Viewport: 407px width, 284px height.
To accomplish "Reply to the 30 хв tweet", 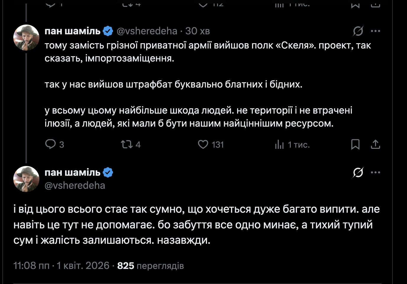I will click(x=51, y=144).
